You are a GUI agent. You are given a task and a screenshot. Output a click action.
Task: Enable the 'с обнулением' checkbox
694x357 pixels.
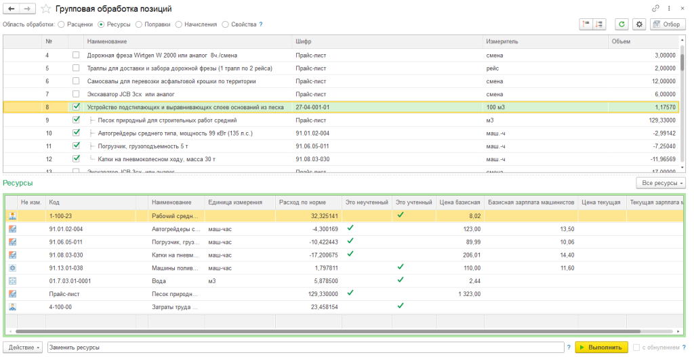click(636, 348)
